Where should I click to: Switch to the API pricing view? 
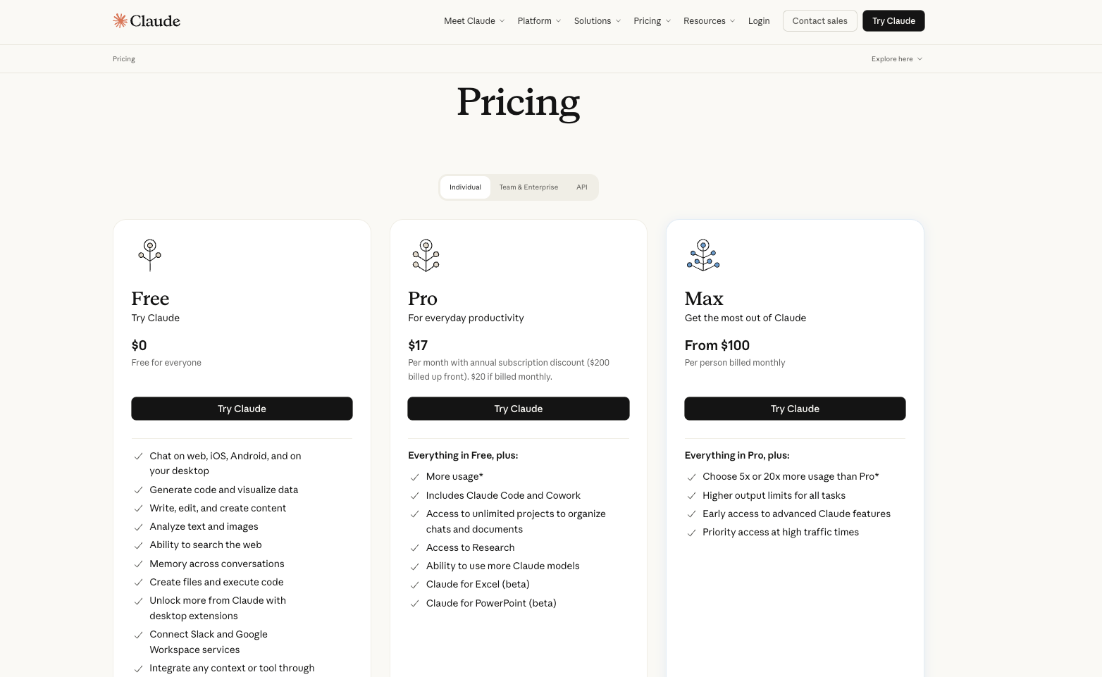pos(581,187)
